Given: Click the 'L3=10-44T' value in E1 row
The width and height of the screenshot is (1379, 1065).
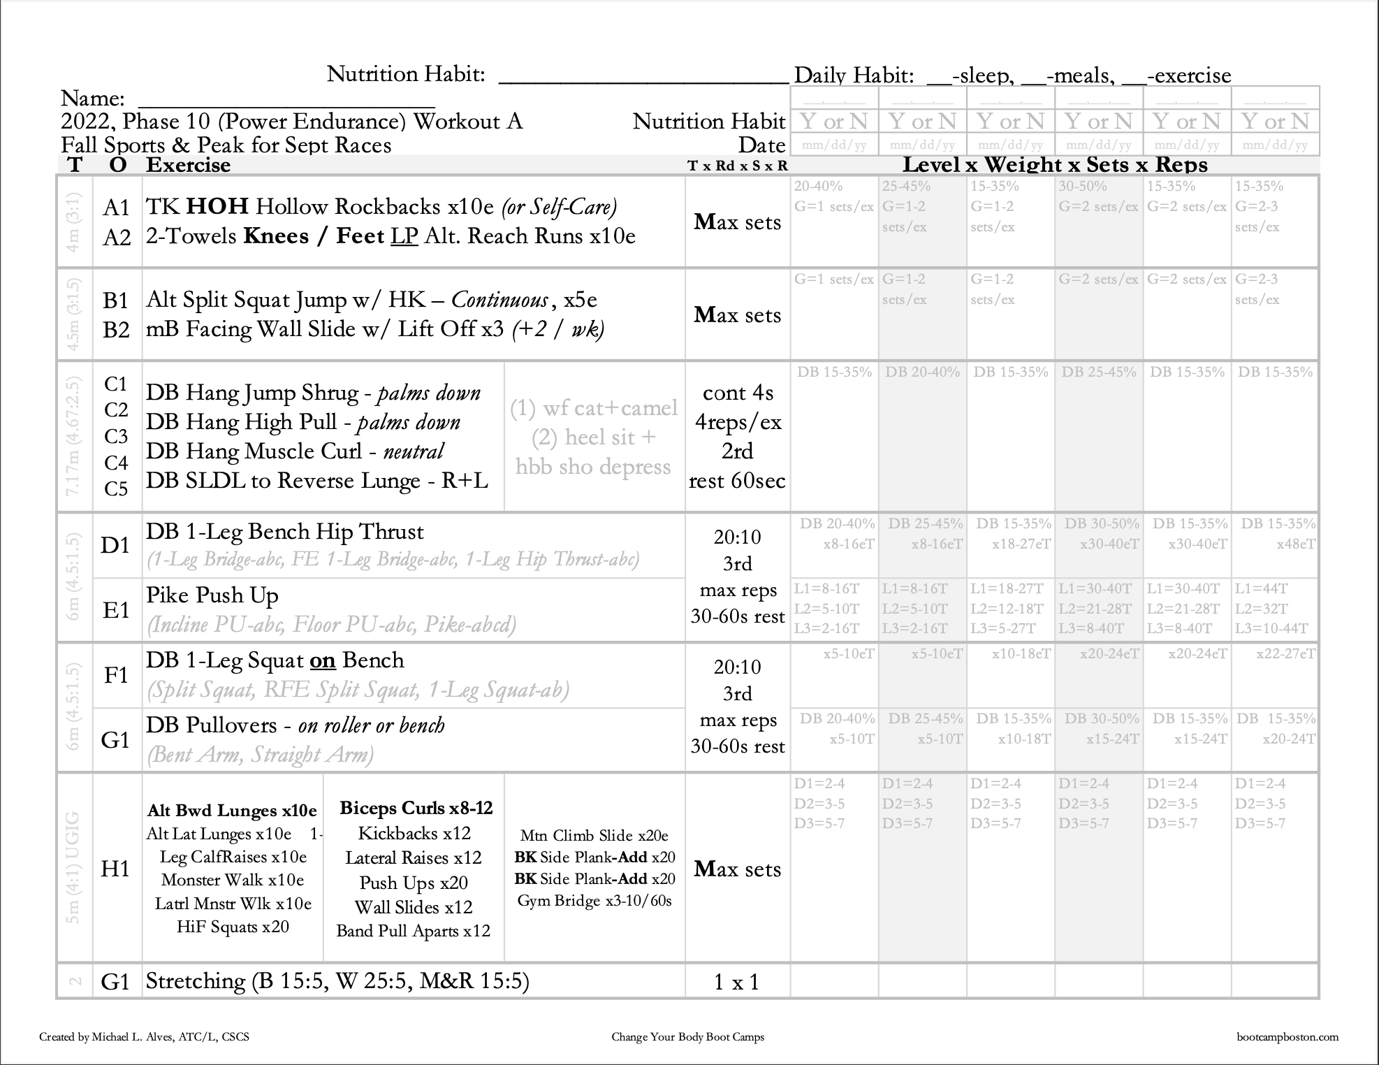Looking at the screenshot, I should tap(1271, 628).
